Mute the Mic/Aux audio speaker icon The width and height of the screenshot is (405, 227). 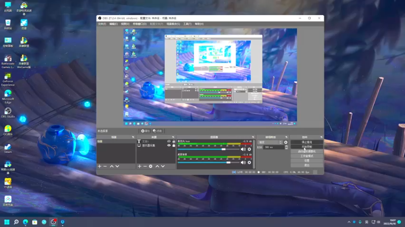click(x=243, y=149)
